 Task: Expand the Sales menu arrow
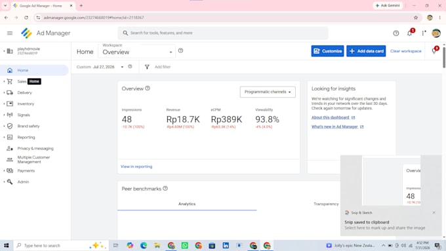4,81
